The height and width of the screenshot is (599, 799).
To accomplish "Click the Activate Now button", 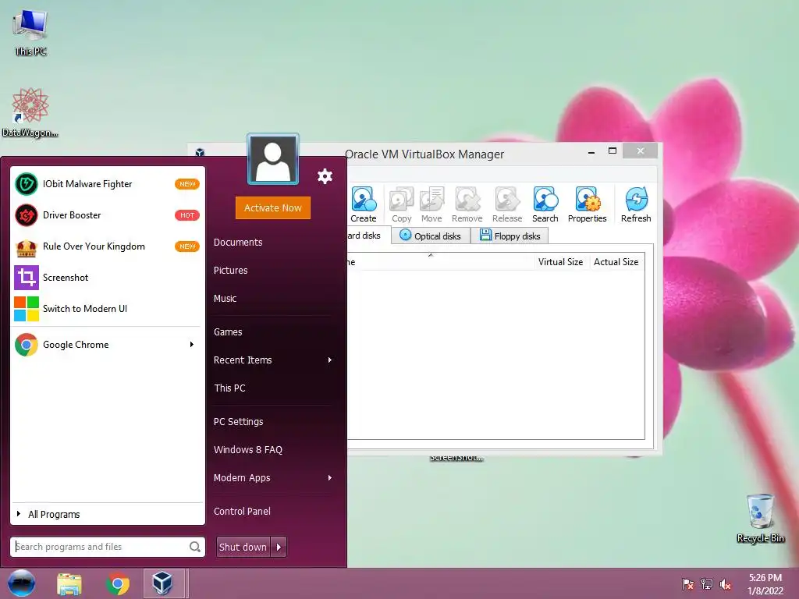I will click(272, 207).
